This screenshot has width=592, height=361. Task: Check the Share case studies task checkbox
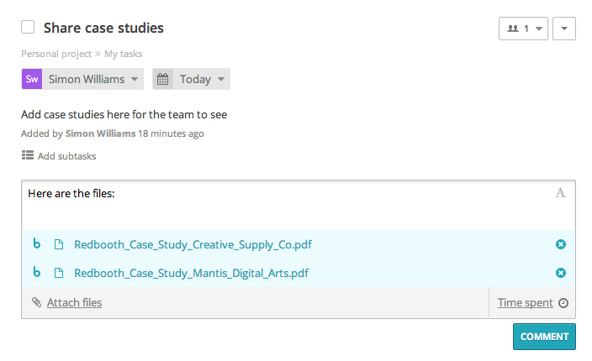coord(28,28)
